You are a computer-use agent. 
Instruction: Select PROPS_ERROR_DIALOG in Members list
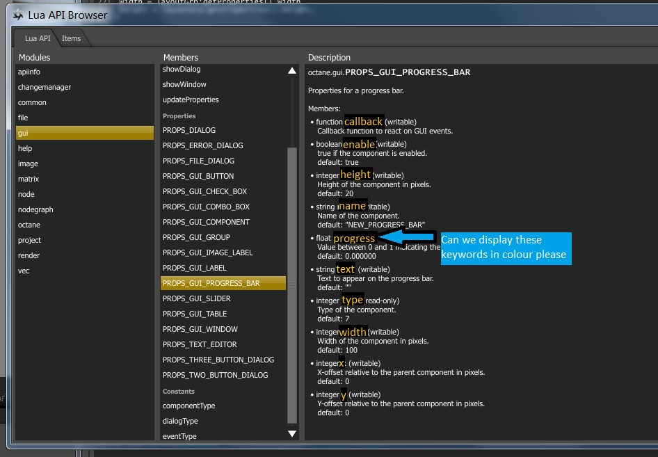pos(223,145)
